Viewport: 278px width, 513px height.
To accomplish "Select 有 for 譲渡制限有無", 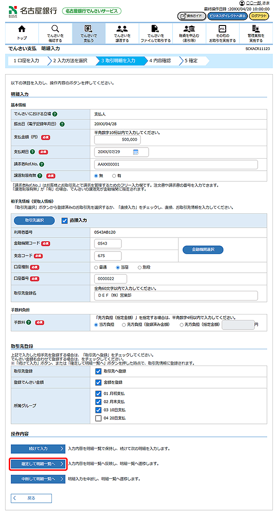I will pyautogui.click(x=113, y=176).
